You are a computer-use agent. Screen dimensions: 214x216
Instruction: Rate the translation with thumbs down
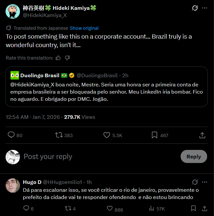pos(67,58)
